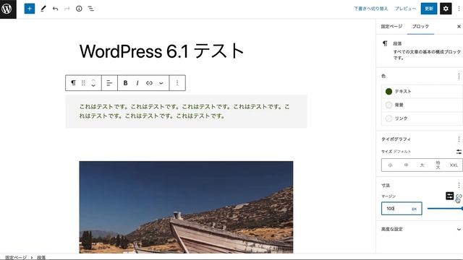Open the テキスト color setting
Screen dimensions: 463x260
click(x=422, y=92)
